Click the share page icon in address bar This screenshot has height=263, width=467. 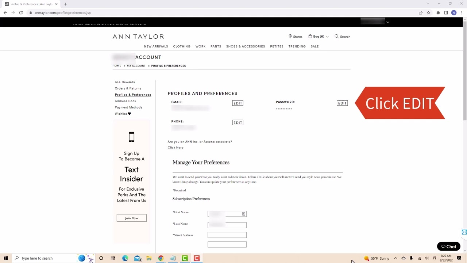point(421,13)
